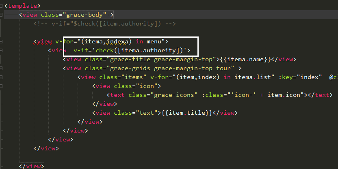Click the "grace-title grace-margin-top" class string
This screenshot has height=169, width=338.
pyautogui.click(x=161, y=59)
